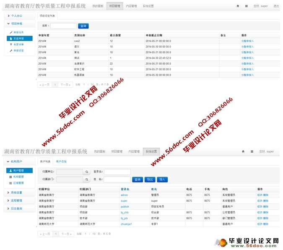Open 系统设置 tab on project list screen
This screenshot has width=283, height=250.
click(x=148, y=6)
